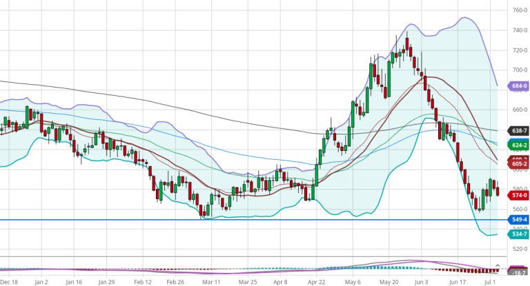Click the Apr 22 date label
Viewport: 530px width, 286px height.
coord(316,282)
